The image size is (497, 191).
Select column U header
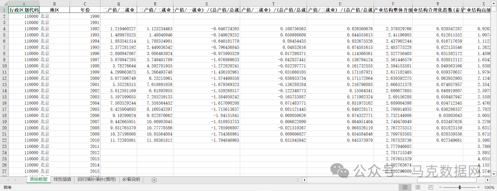(x=340, y=4)
